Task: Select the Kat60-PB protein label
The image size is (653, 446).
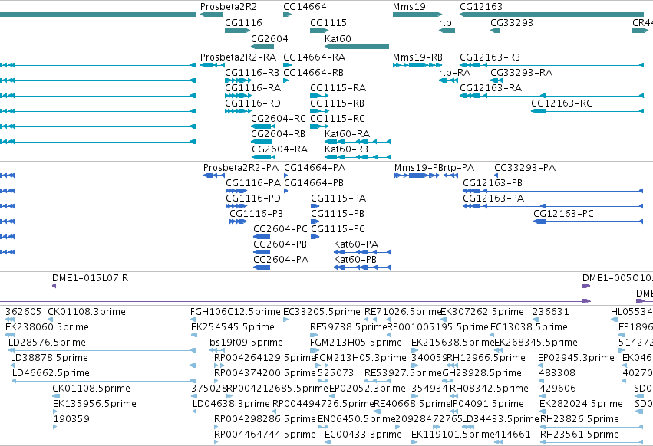Action: click(355, 260)
